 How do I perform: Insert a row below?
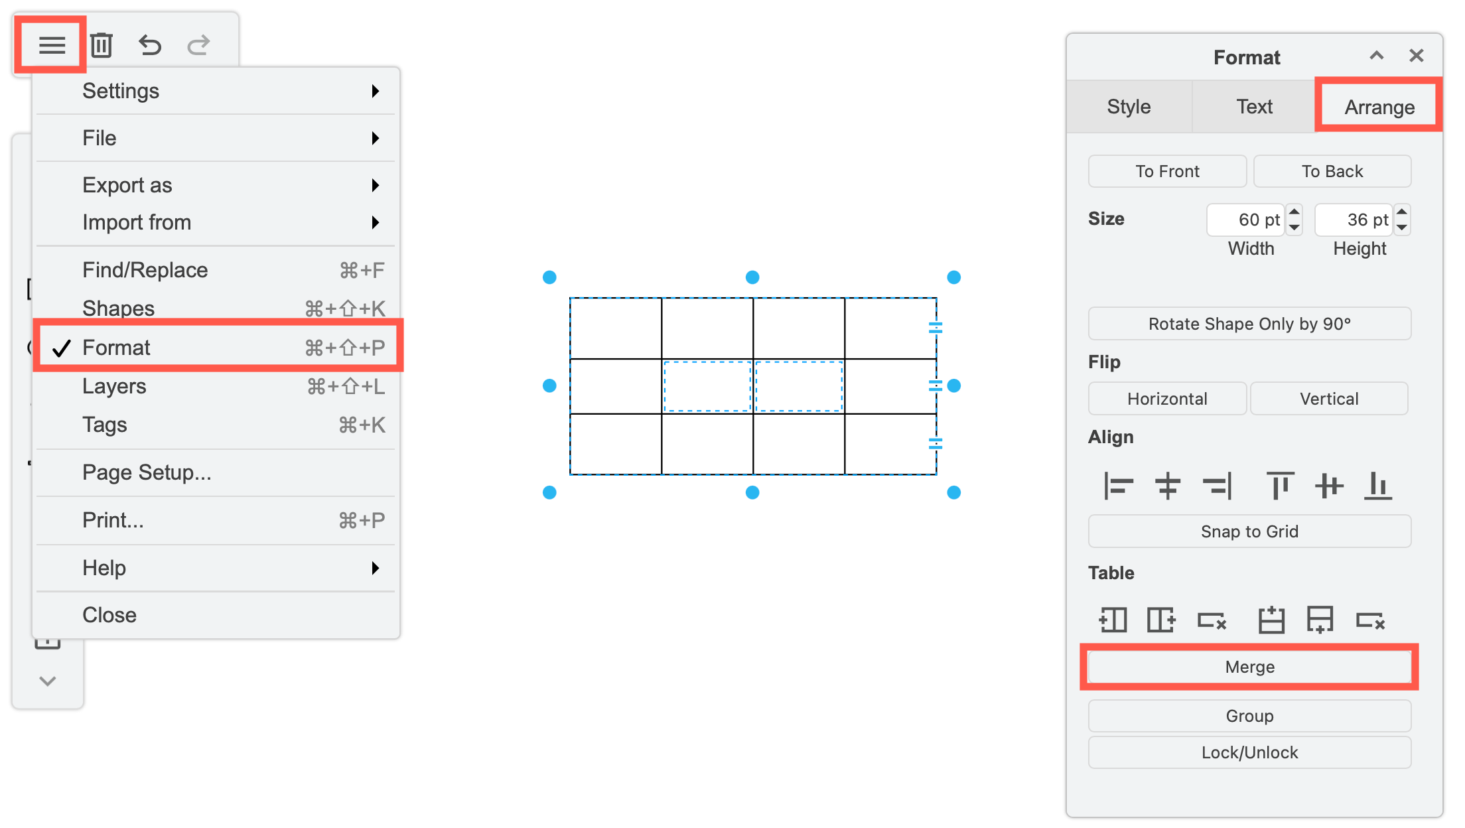tap(1320, 620)
